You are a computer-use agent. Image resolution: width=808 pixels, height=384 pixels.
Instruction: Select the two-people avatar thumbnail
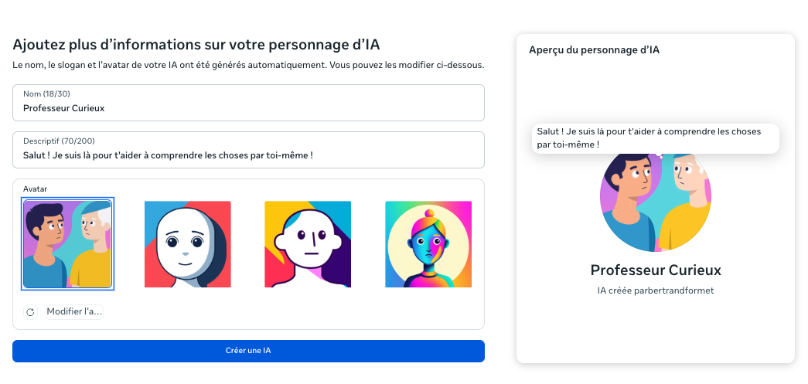(68, 244)
